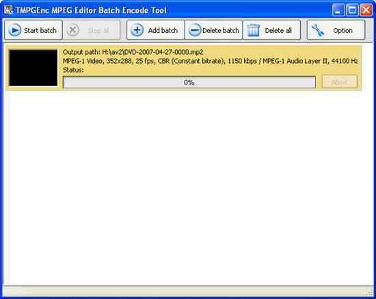Click the grey X icon for Stop all
376x299 pixels.
(73, 30)
